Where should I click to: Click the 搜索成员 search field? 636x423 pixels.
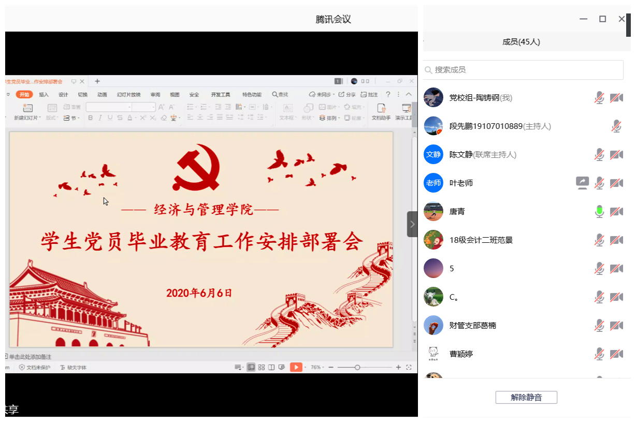point(523,70)
